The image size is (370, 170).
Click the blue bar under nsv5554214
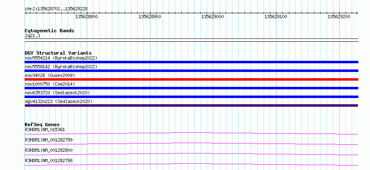[191, 62]
